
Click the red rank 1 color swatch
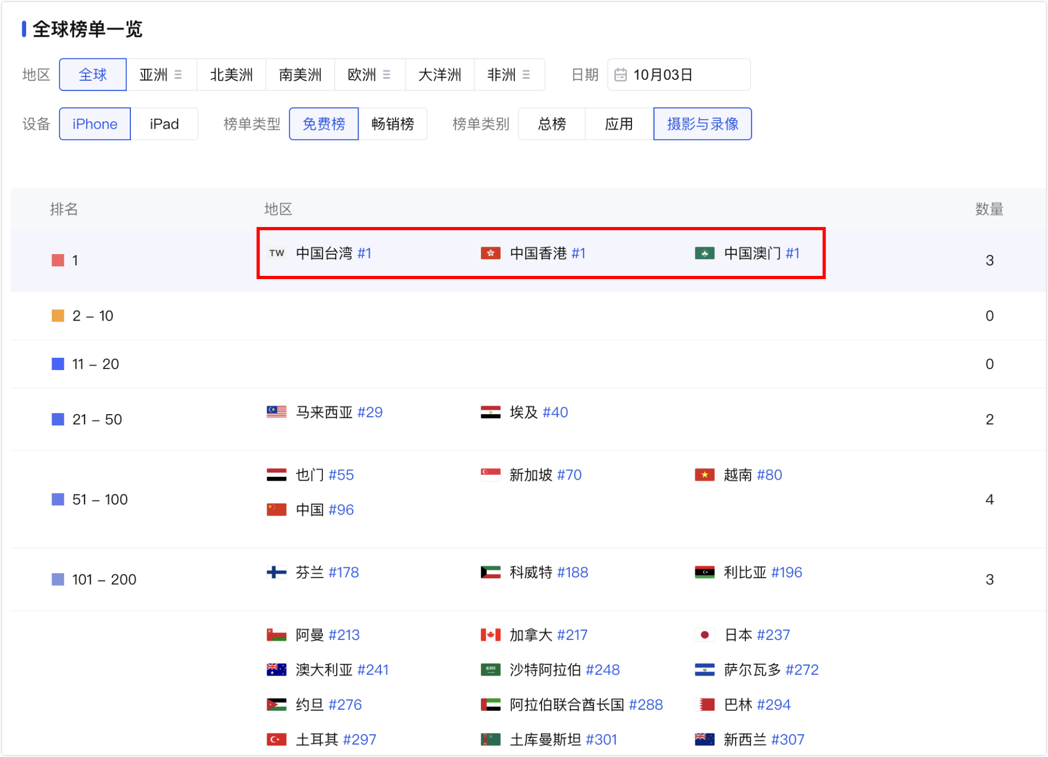point(57,260)
